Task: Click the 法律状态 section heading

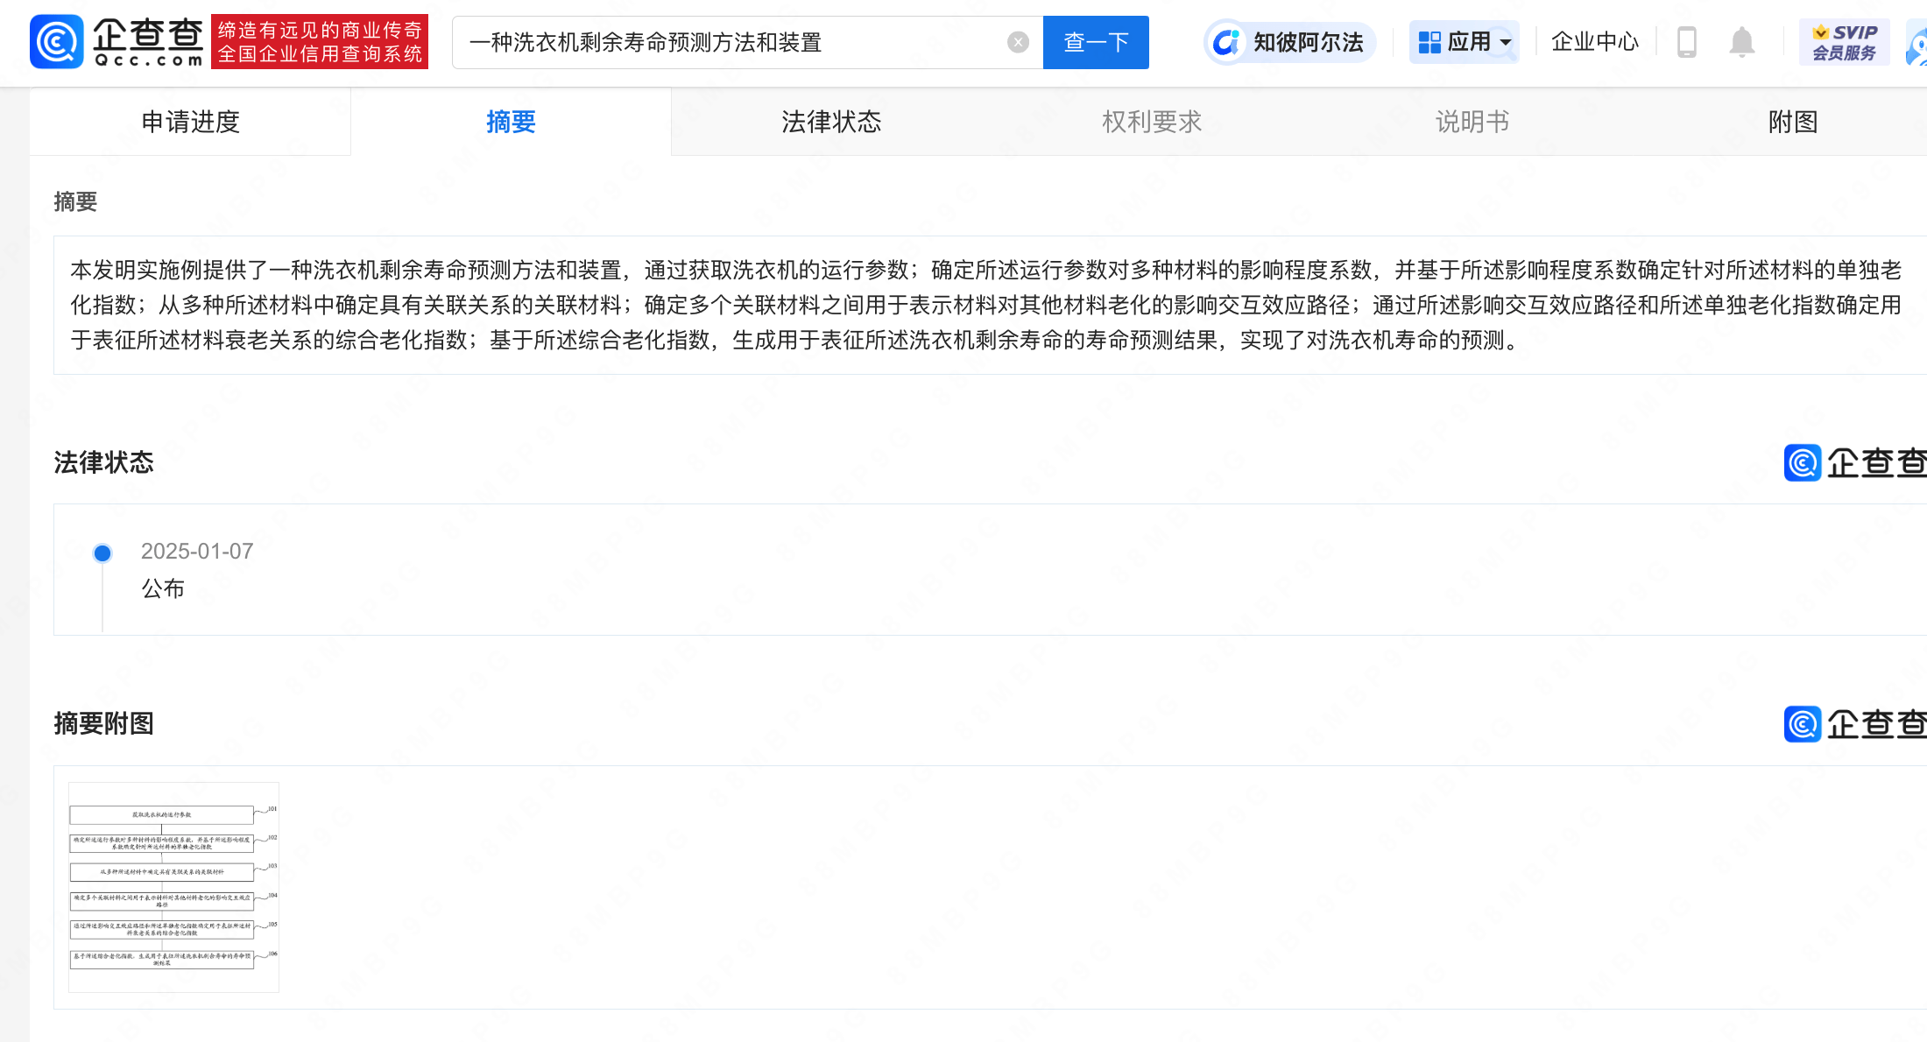Action: tap(103, 462)
